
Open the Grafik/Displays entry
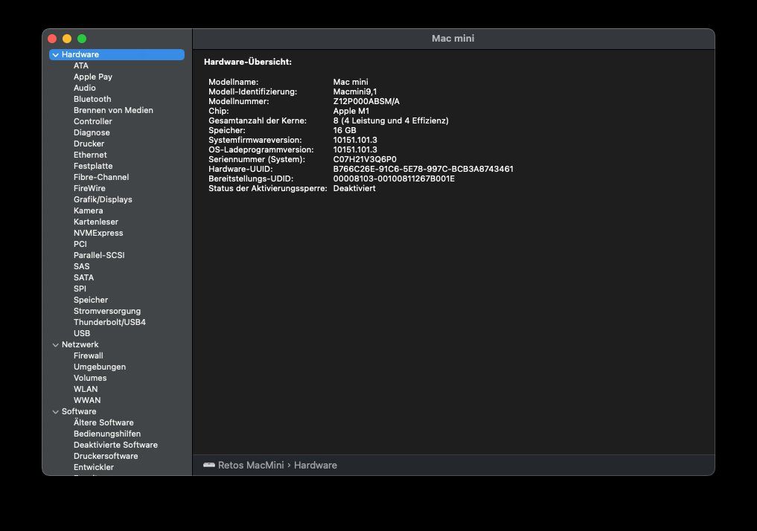pos(103,199)
